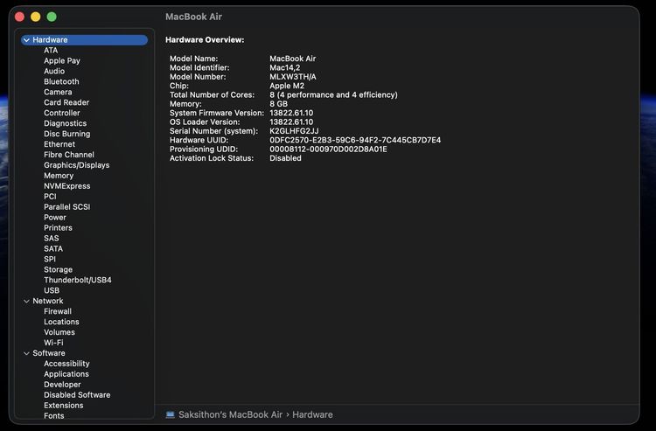Image resolution: width=656 pixels, height=431 pixels.
Task: Collapse the Hardware section chevron
Action: (x=26, y=40)
